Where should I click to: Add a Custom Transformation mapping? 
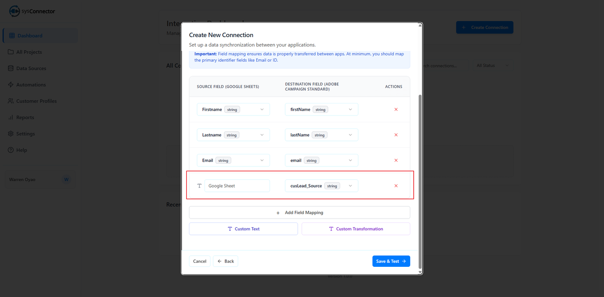355,229
